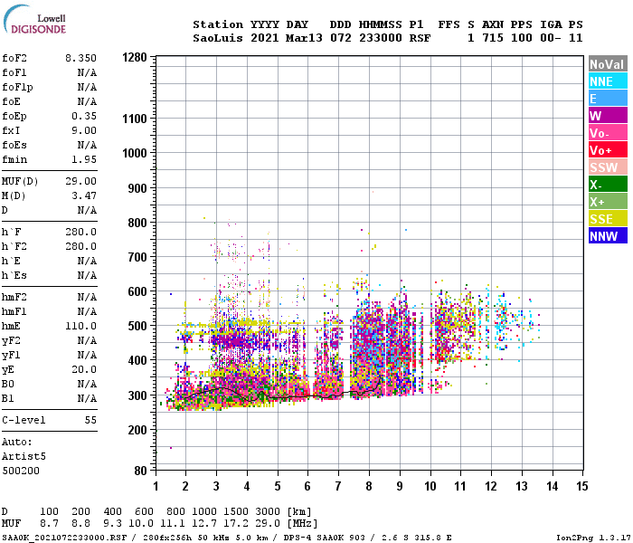The image size is (633, 543).
Task: Select the SSE yellow legend swatch
Action: [x=608, y=219]
